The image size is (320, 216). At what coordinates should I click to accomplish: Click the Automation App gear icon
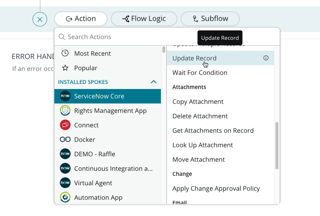pyautogui.click(x=65, y=198)
